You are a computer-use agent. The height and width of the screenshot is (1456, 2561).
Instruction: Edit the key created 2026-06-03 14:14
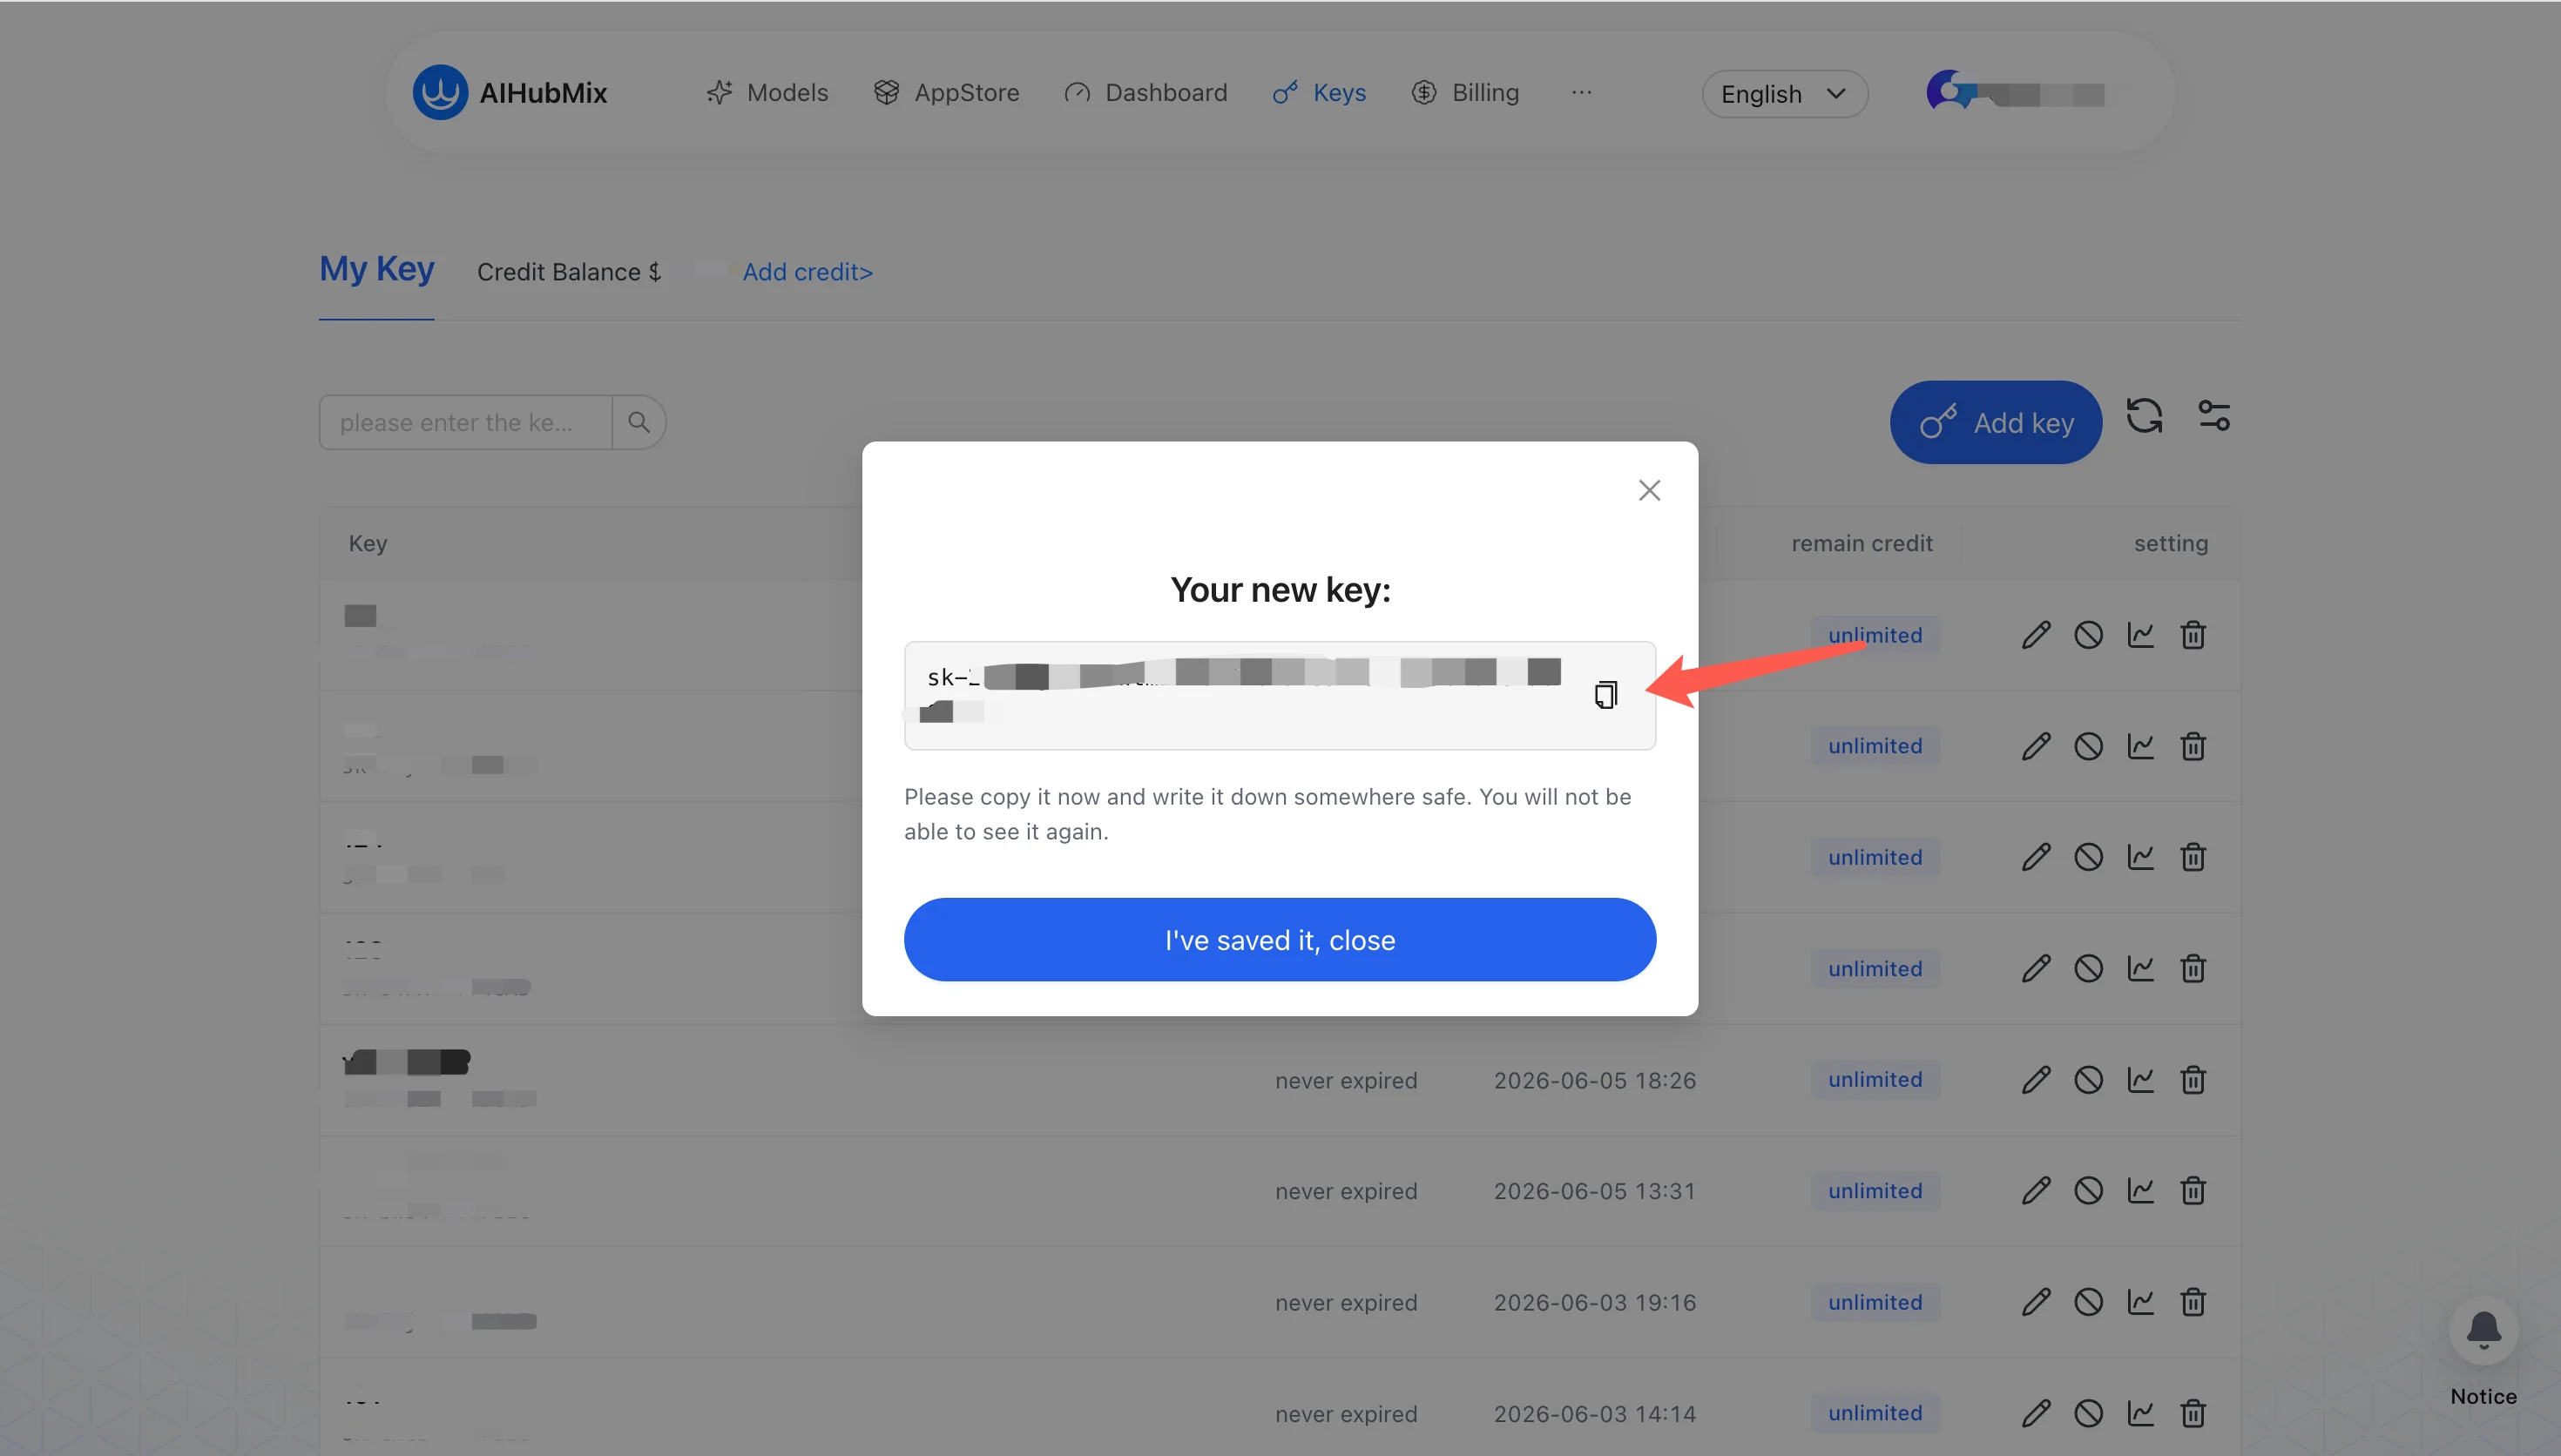click(2035, 1413)
